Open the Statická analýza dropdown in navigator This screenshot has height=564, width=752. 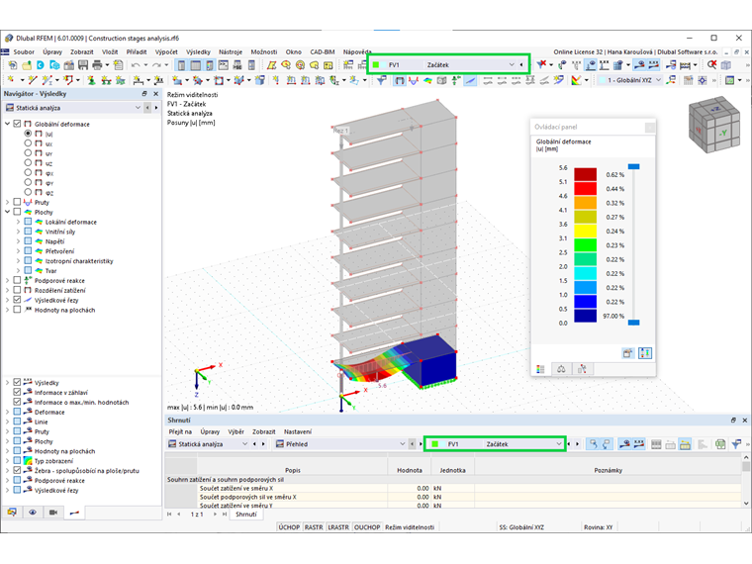coord(139,108)
